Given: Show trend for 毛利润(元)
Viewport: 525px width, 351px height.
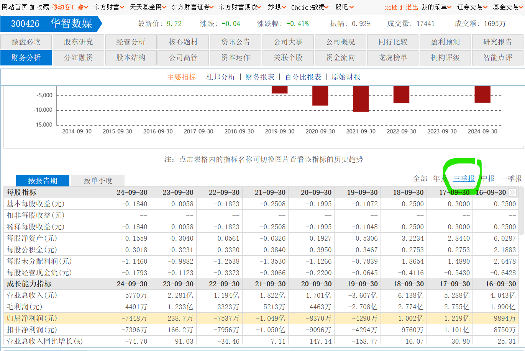Looking at the screenshot, I should tap(25, 307).
